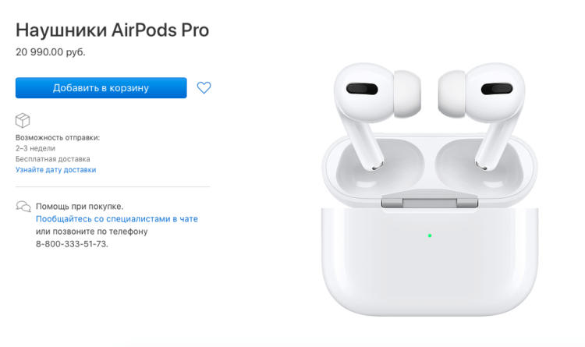Click the Возможность отправки label
The height and width of the screenshot is (347, 585).
coord(58,138)
